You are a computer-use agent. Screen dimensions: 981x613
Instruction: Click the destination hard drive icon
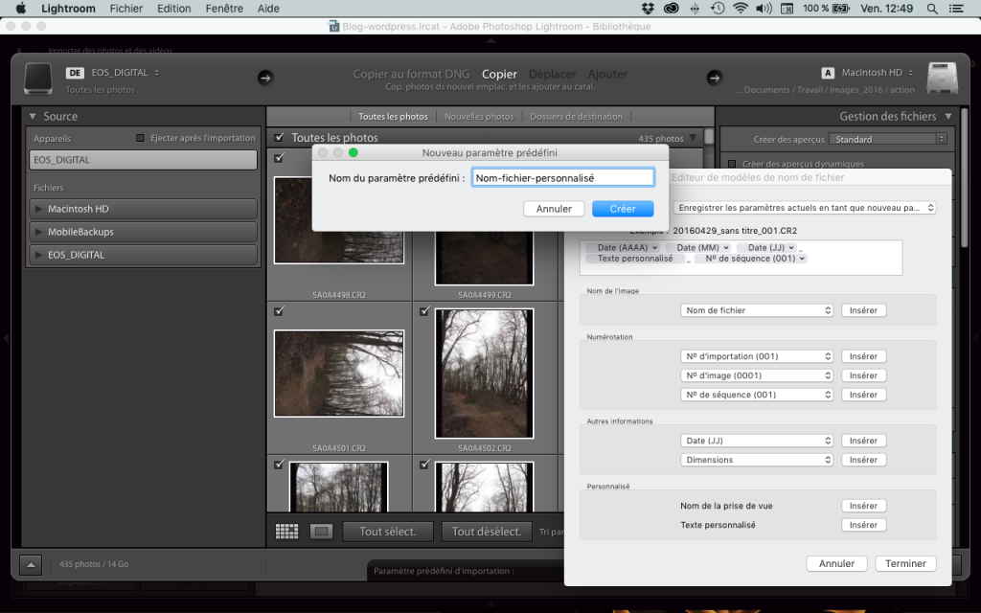(943, 79)
